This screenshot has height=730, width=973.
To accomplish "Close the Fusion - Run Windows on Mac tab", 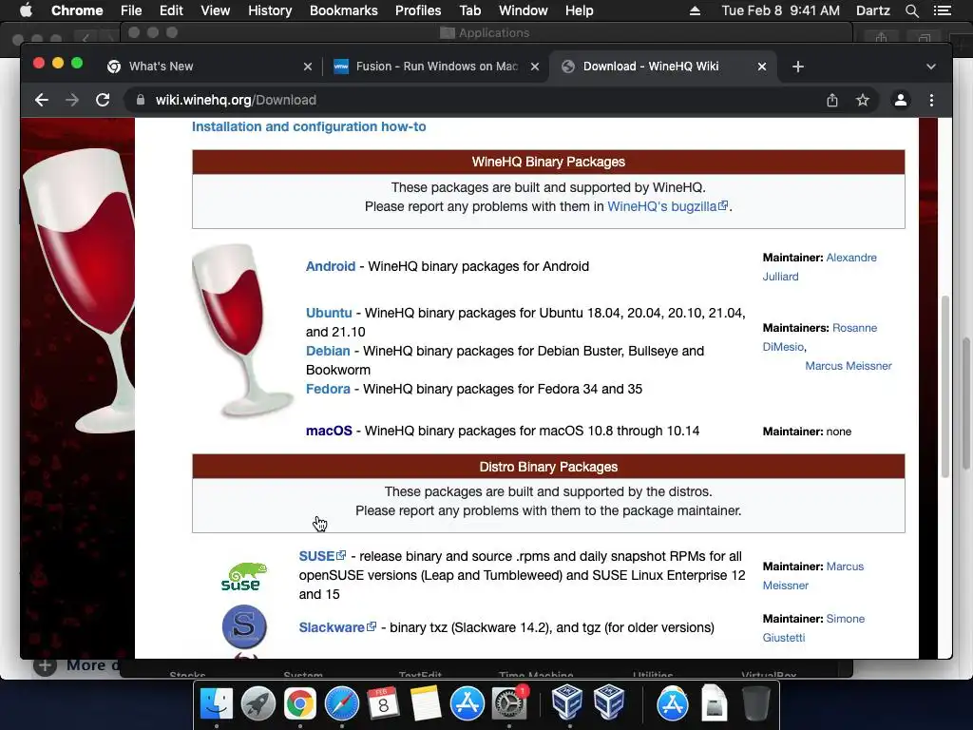I will pos(535,67).
